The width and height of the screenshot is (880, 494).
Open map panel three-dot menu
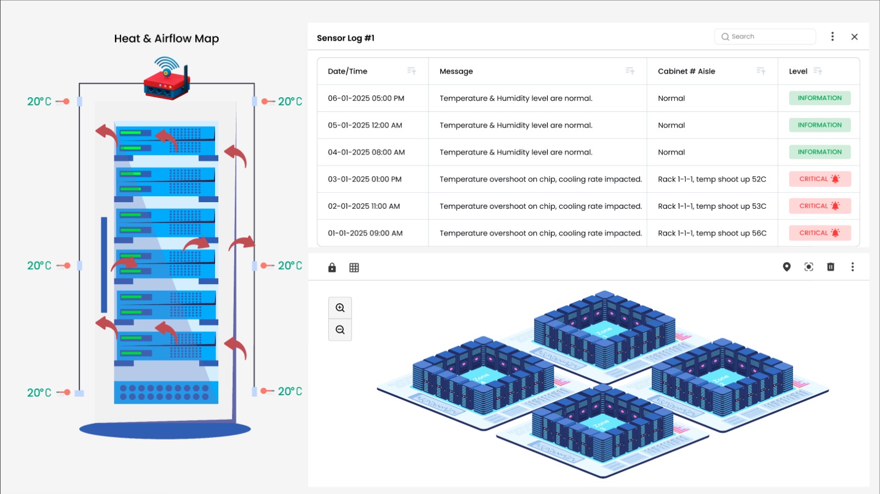coord(853,267)
